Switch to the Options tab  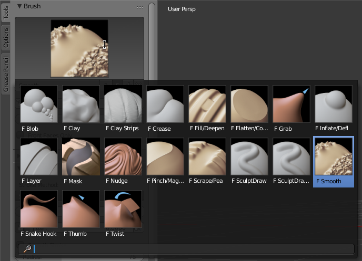(6, 38)
